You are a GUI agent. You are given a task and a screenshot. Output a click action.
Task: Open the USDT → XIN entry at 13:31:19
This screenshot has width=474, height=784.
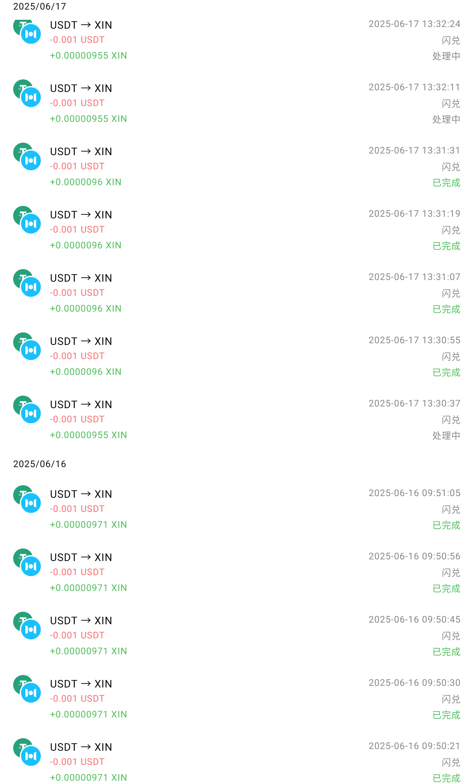237,230
